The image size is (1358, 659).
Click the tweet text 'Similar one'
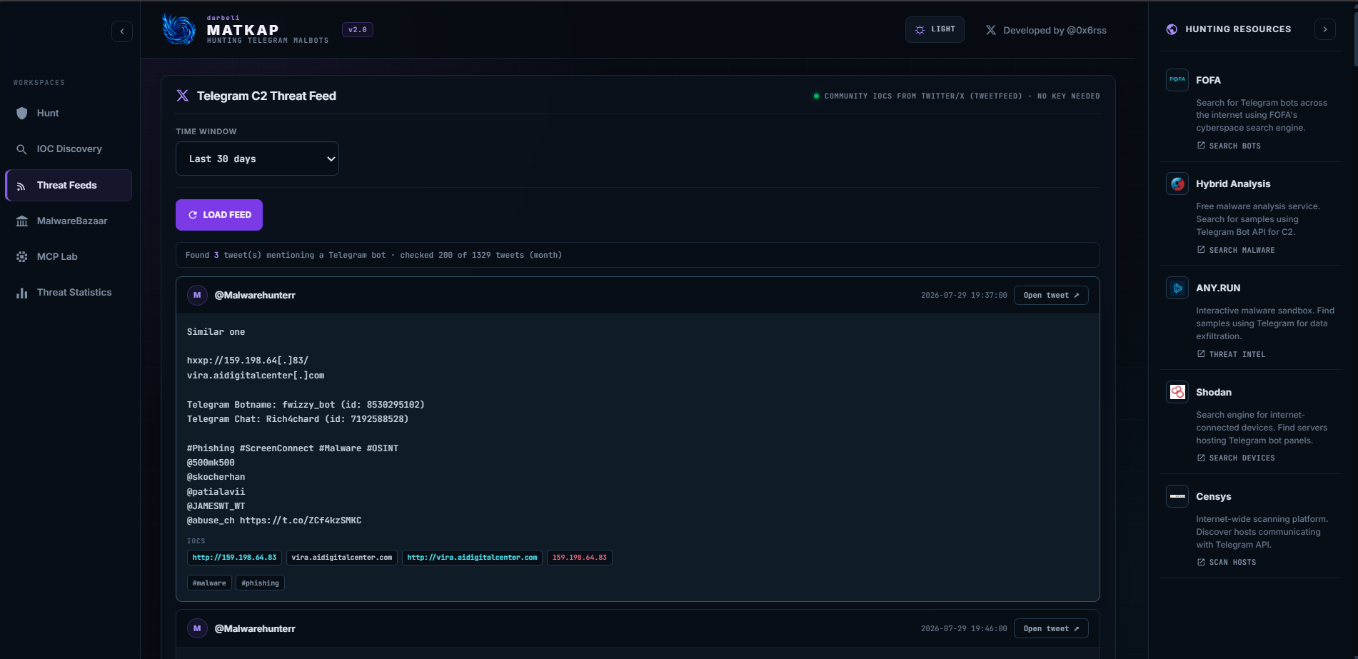pos(216,332)
